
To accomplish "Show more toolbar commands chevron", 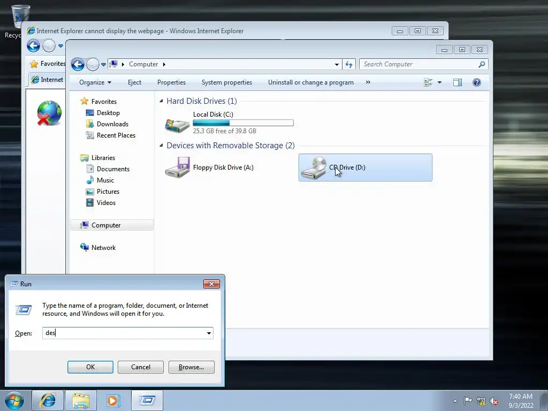I will point(368,82).
